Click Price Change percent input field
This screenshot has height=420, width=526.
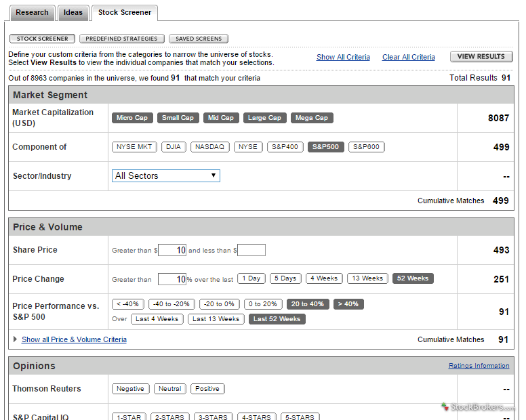coord(171,279)
